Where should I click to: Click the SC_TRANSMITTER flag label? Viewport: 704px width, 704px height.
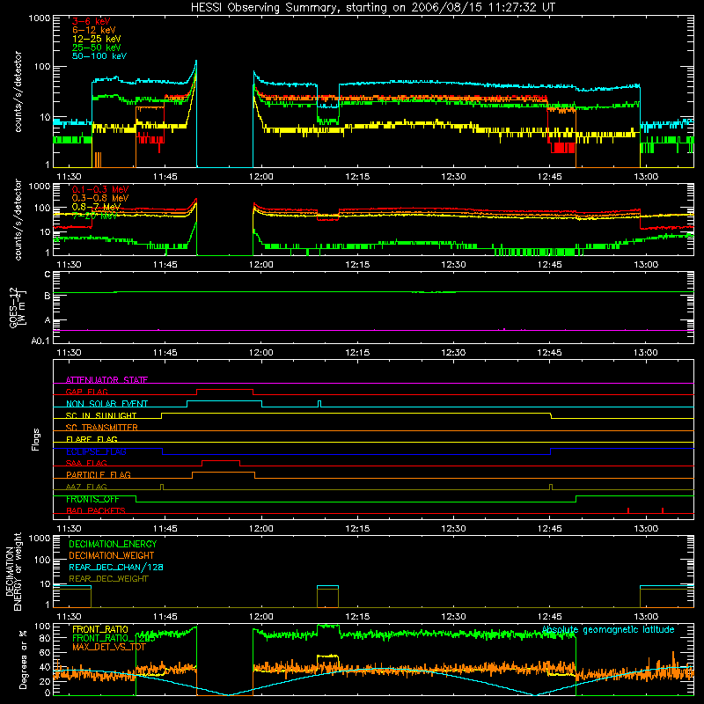click(x=102, y=428)
